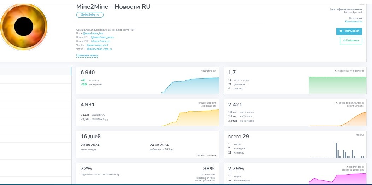Click the 'Читать канал' button
Screen dimensions: 372x185
[349, 31]
